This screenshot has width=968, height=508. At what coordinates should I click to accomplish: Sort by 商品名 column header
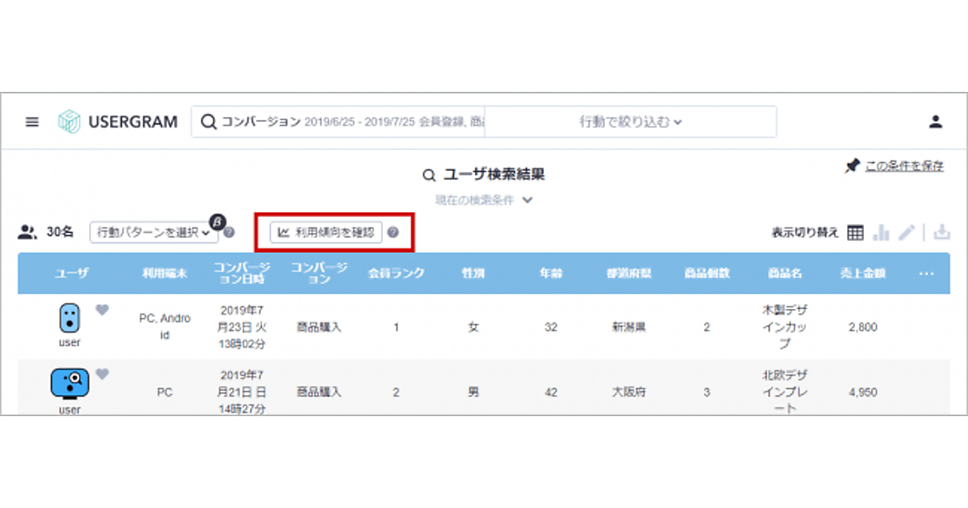784,273
